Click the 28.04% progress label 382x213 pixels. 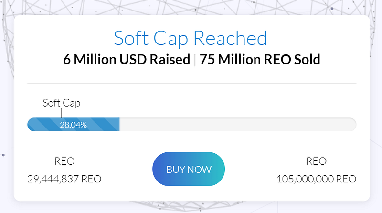point(74,125)
